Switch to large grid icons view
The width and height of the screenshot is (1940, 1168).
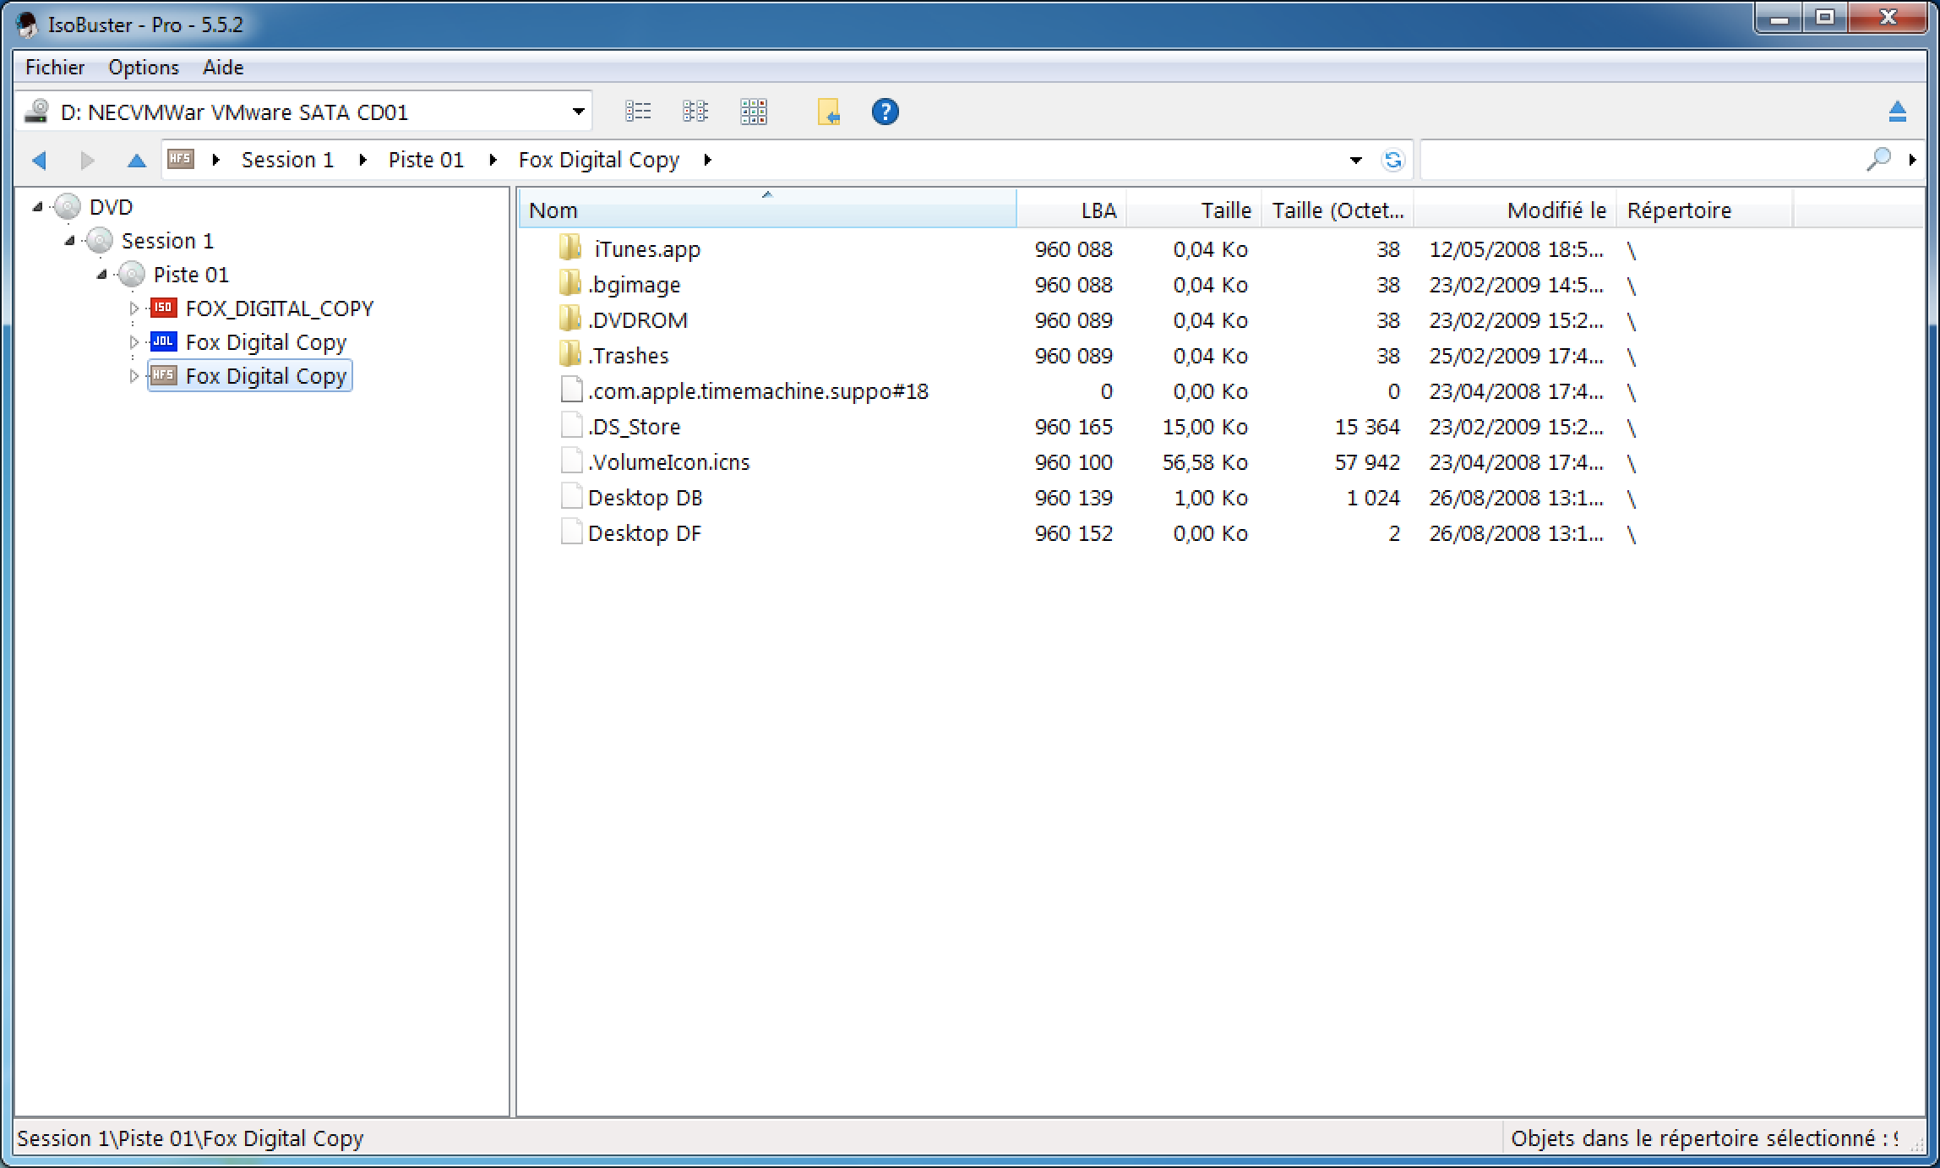coord(753,112)
